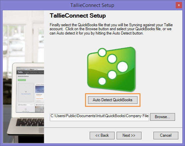Open the Browse... file picker

[162, 117]
